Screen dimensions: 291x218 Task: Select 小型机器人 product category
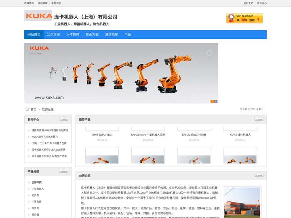point(38,189)
